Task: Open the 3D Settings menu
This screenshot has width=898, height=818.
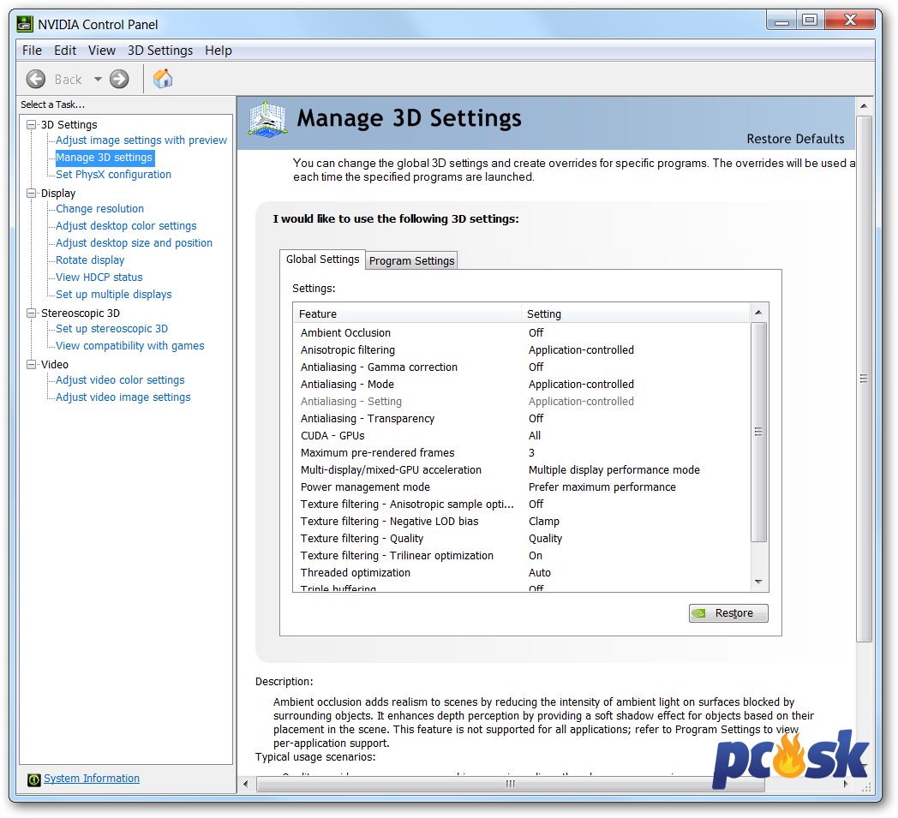Action: tap(160, 51)
